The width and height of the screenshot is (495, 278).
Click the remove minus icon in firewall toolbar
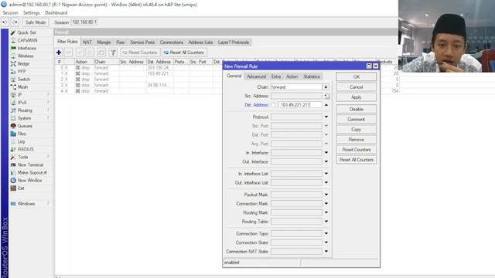pos(69,53)
